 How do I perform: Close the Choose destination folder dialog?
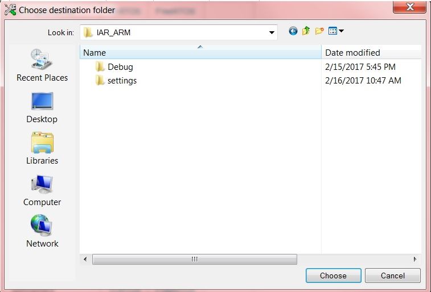tap(409, 8)
